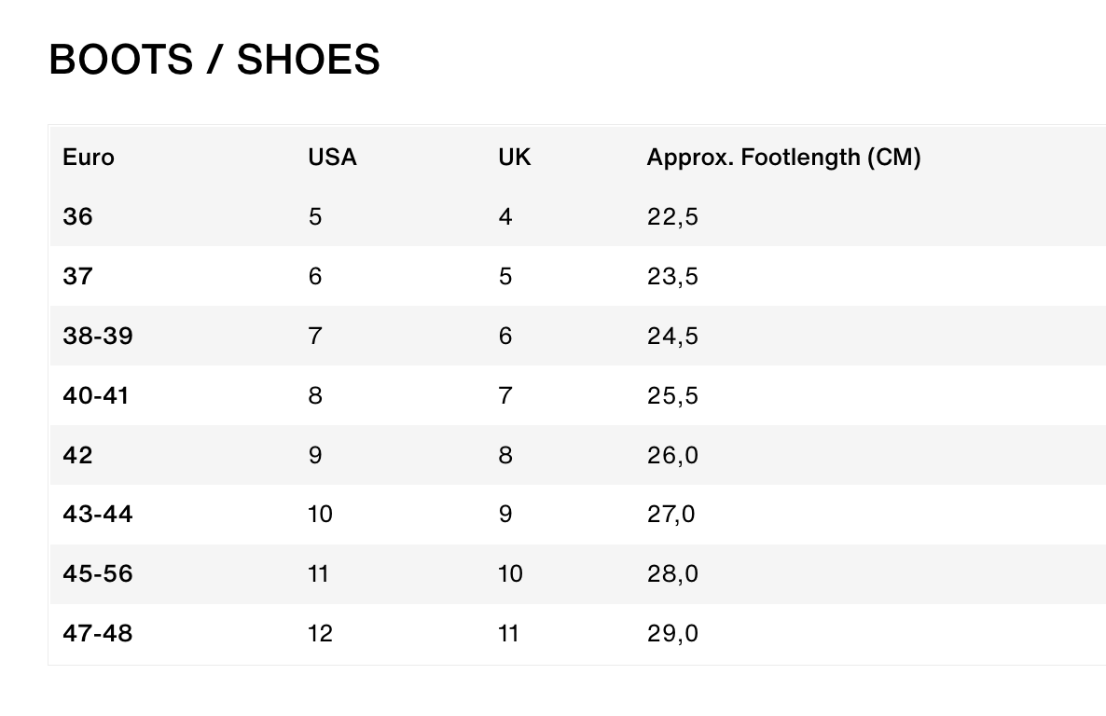Click the 43-44 Euro size cell

tap(98, 515)
